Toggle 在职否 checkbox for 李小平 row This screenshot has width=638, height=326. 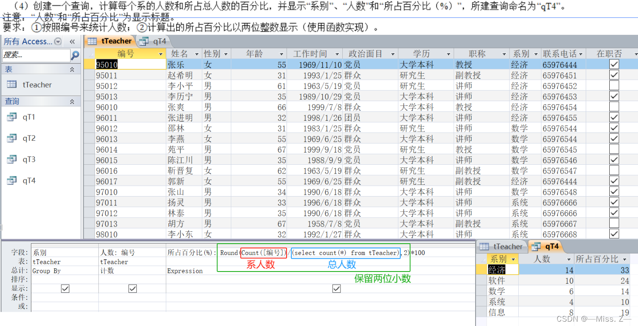click(614, 85)
